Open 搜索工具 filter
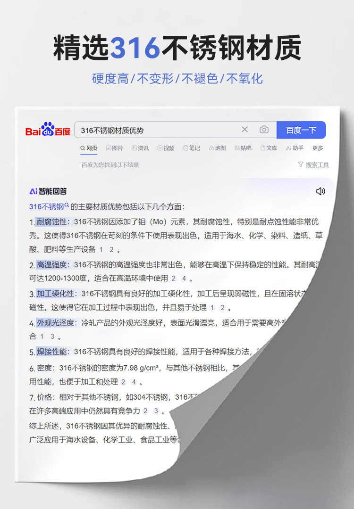This screenshot has width=354, height=509. point(313,165)
